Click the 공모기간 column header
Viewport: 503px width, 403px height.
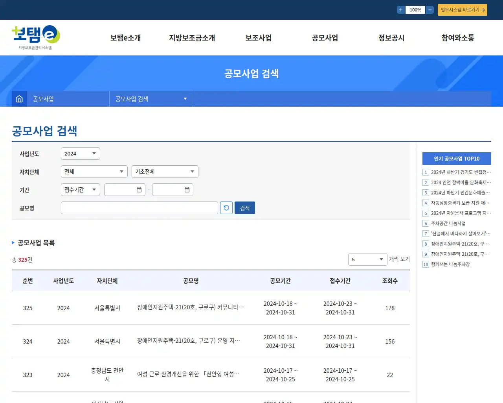(x=281, y=281)
